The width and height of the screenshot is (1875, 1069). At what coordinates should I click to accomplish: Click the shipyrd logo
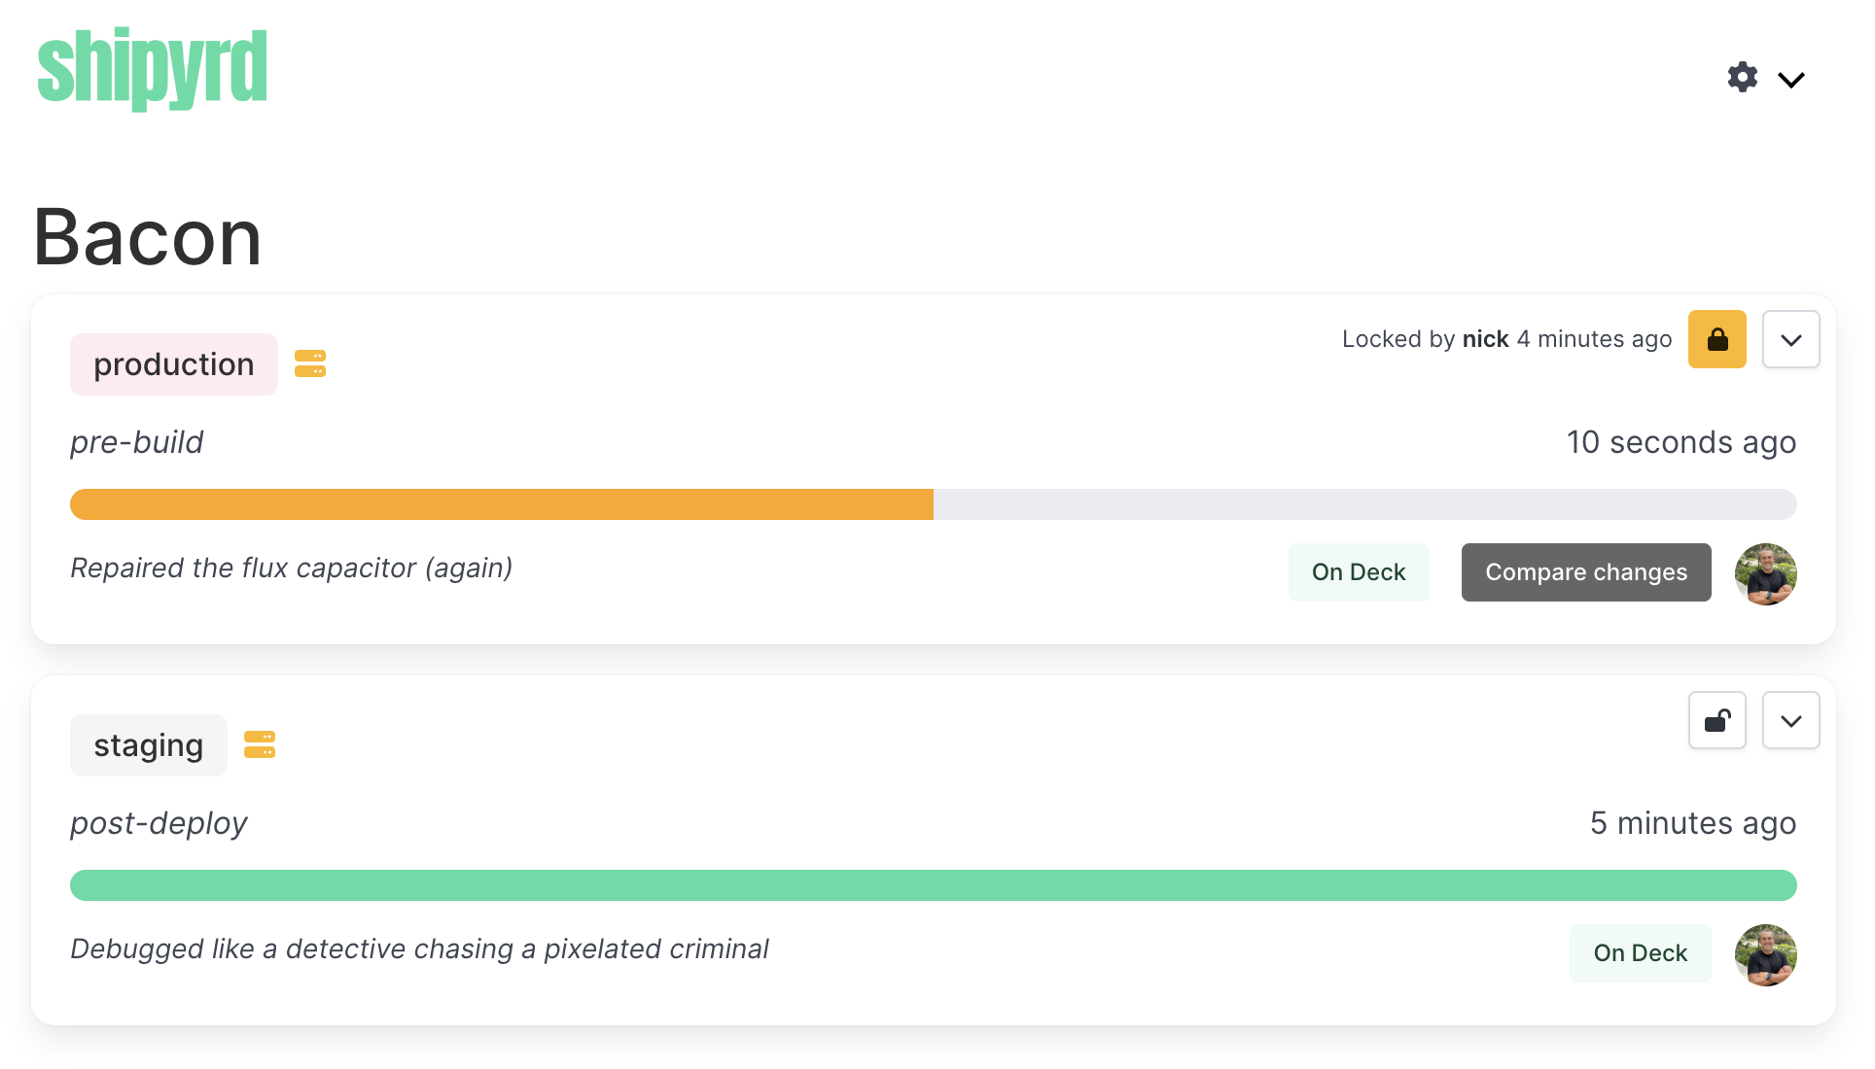tap(152, 68)
